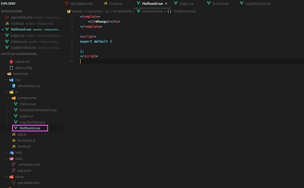Viewport: 304px width, 188px height.
Task: Select 'resources' in the breadcrumb path
Action: (x=94, y=11)
